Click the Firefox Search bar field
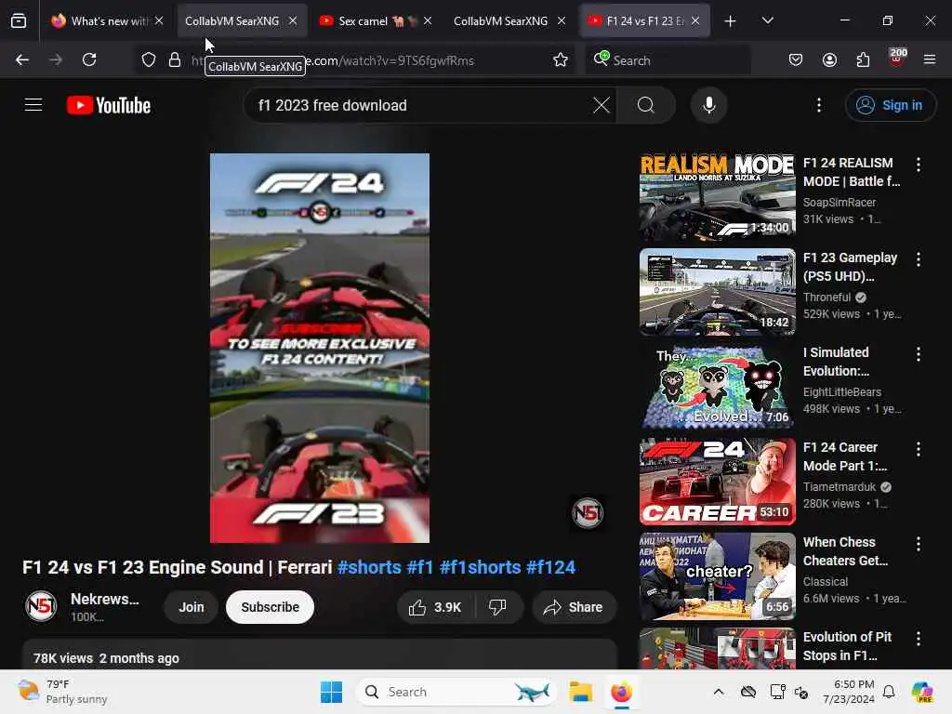Screen dimensions: 952x714 point(668,59)
